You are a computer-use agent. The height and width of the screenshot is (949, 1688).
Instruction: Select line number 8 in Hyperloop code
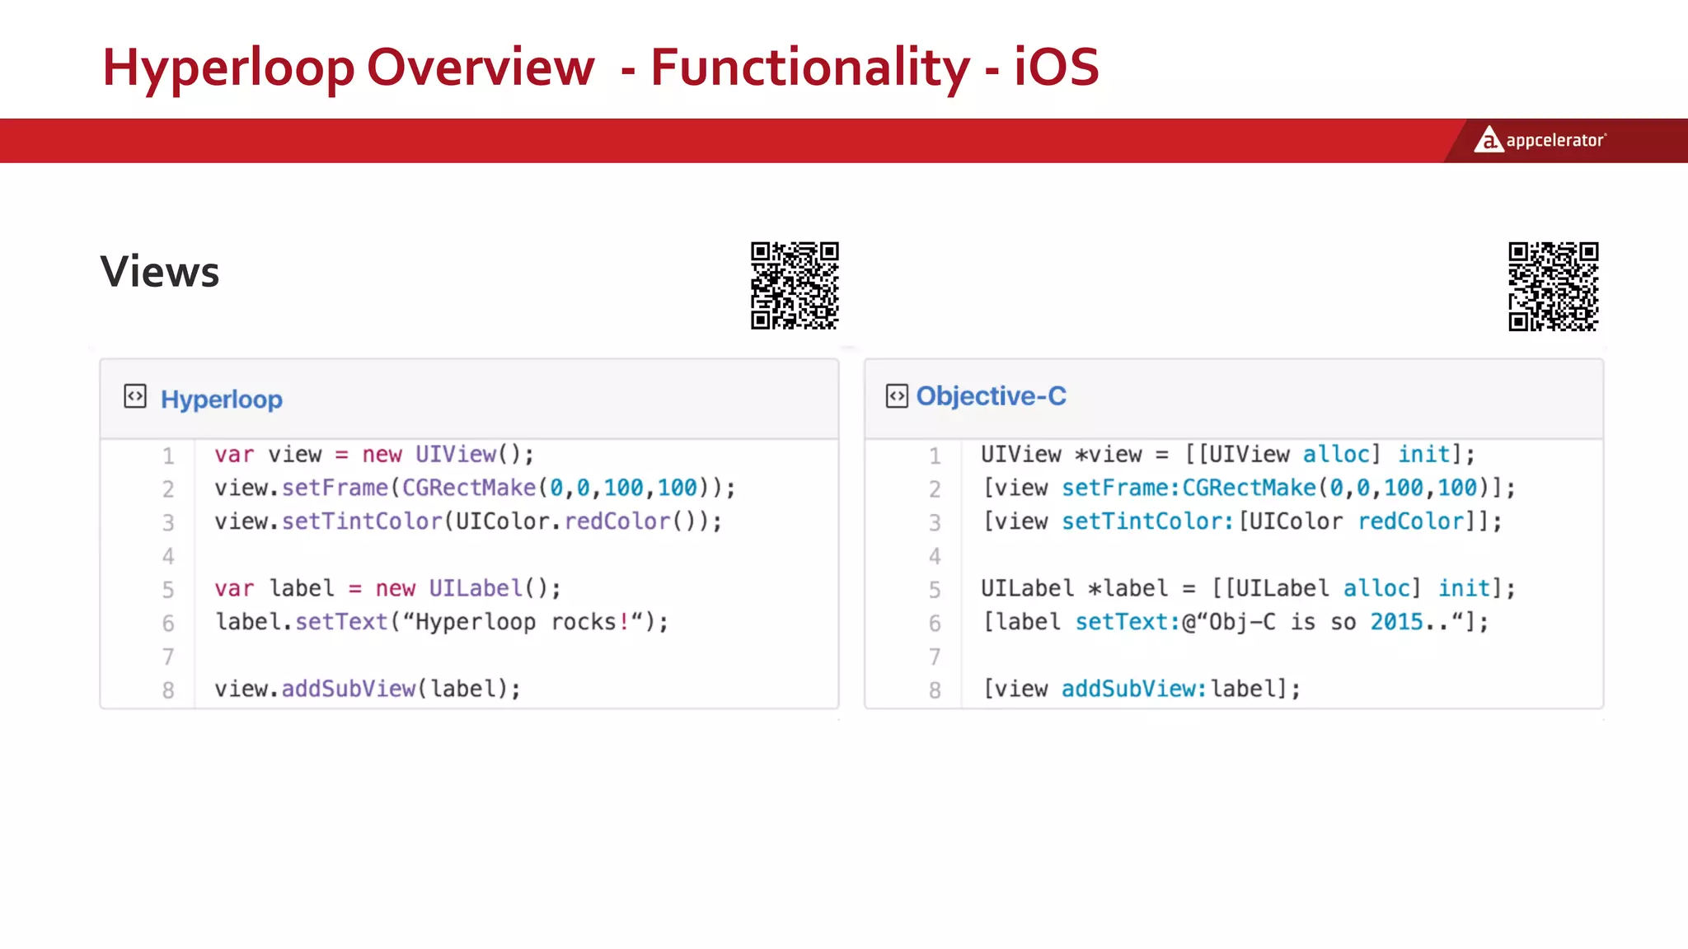[x=168, y=690]
